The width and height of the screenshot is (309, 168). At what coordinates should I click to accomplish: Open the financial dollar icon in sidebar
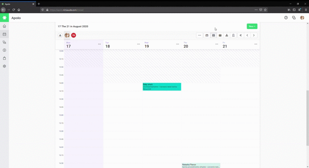[x=4, y=50]
